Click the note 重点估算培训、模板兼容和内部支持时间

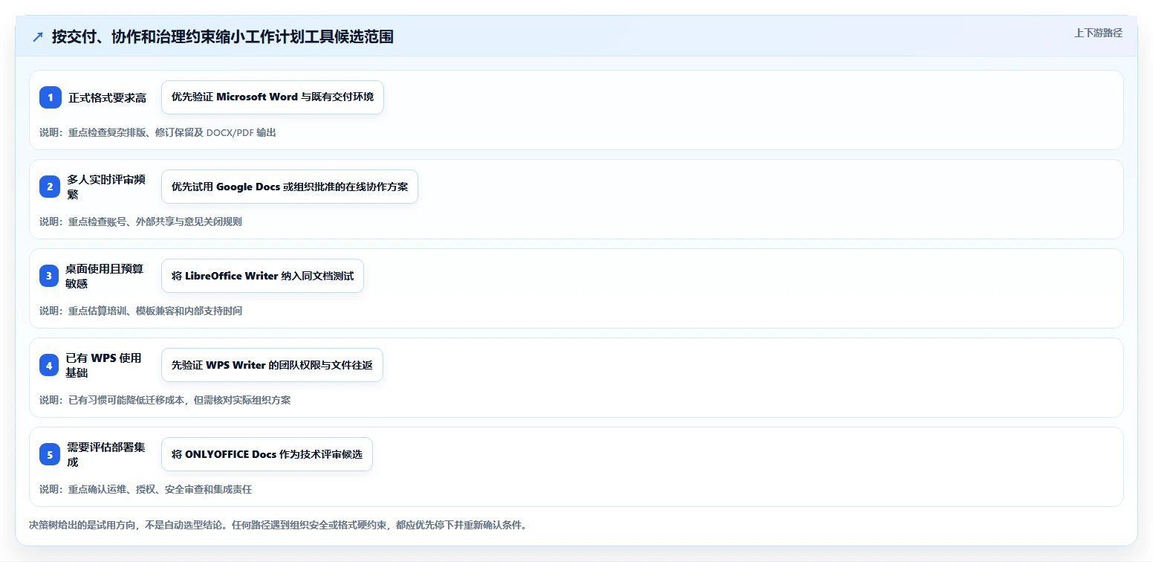click(140, 311)
